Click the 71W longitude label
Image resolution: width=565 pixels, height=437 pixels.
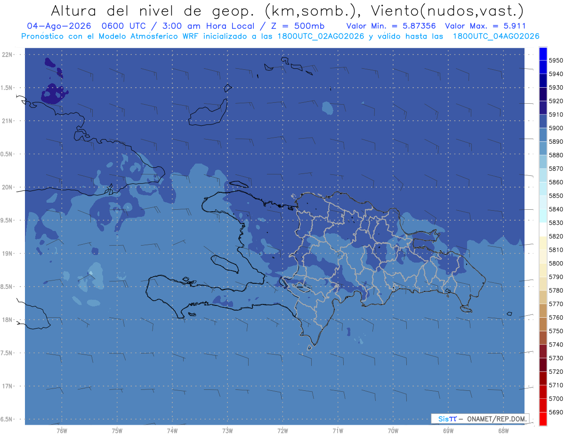click(x=338, y=431)
